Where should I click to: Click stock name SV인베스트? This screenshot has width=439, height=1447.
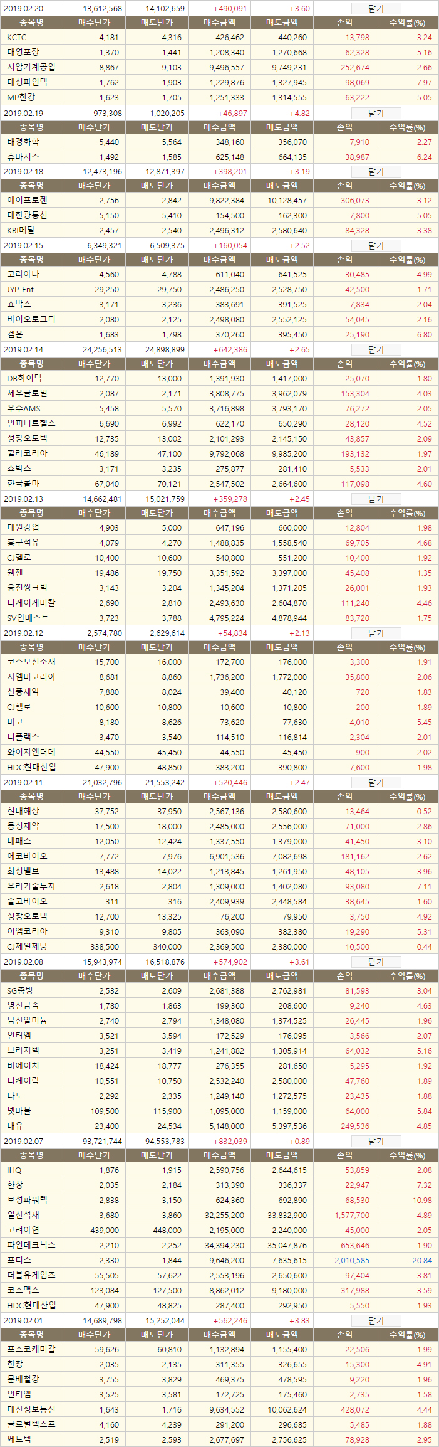[28, 618]
